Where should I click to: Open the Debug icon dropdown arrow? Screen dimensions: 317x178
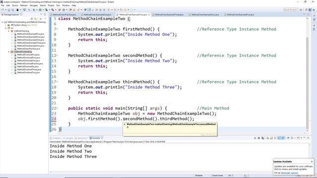[37, 10]
